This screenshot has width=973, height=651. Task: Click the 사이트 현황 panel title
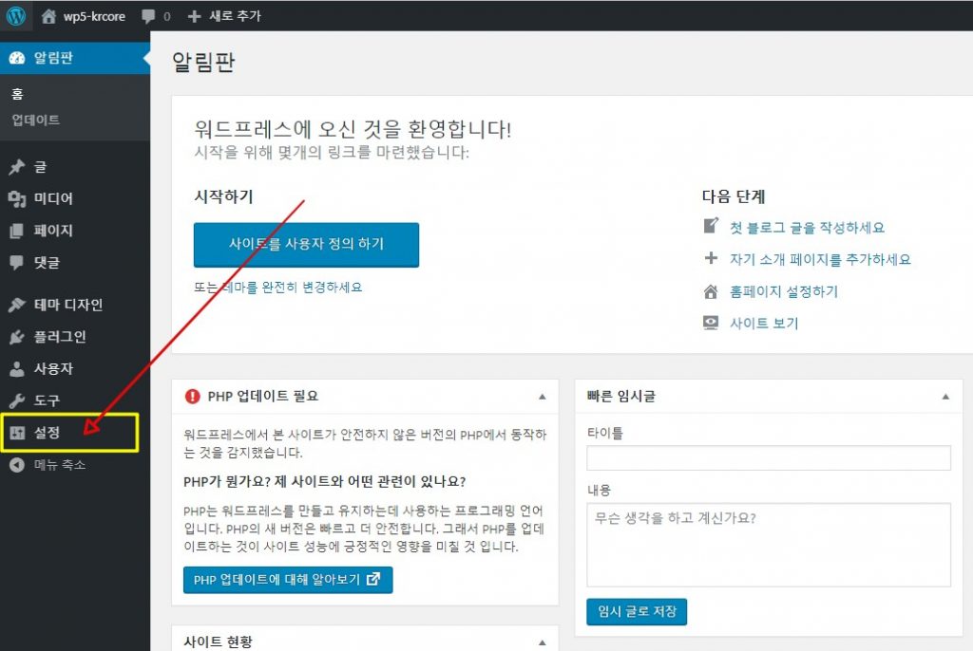[218, 642]
